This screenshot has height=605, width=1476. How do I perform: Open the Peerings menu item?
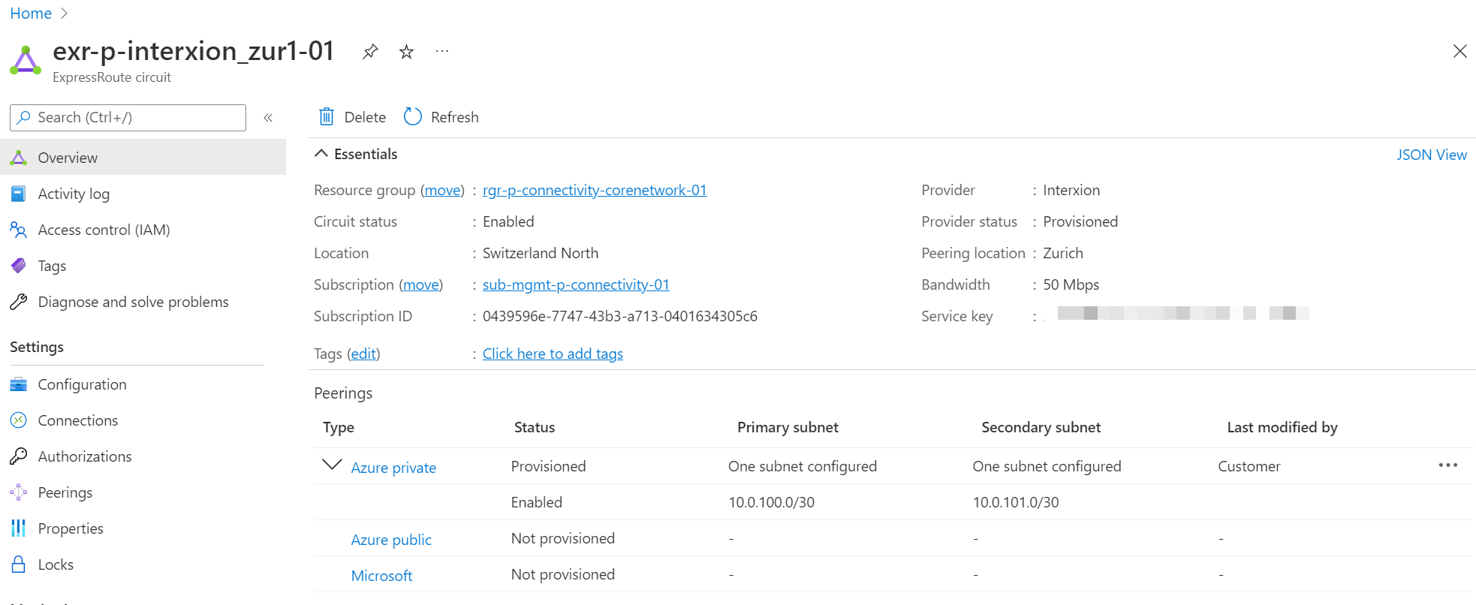[65, 492]
